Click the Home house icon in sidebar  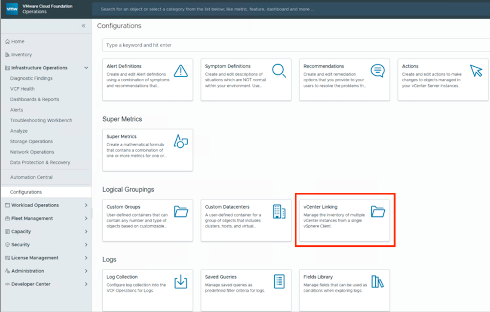click(7, 42)
